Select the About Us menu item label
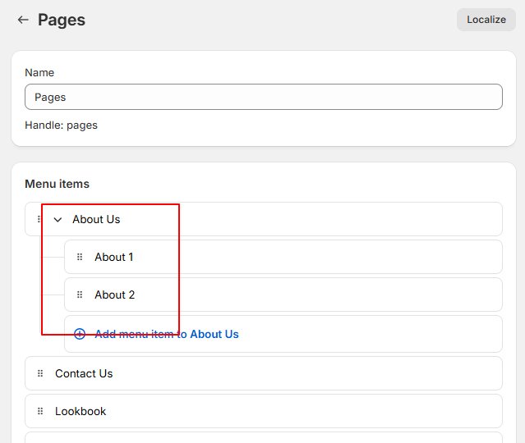 [x=96, y=219]
